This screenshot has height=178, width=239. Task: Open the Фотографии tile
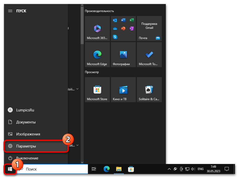click(123, 55)
